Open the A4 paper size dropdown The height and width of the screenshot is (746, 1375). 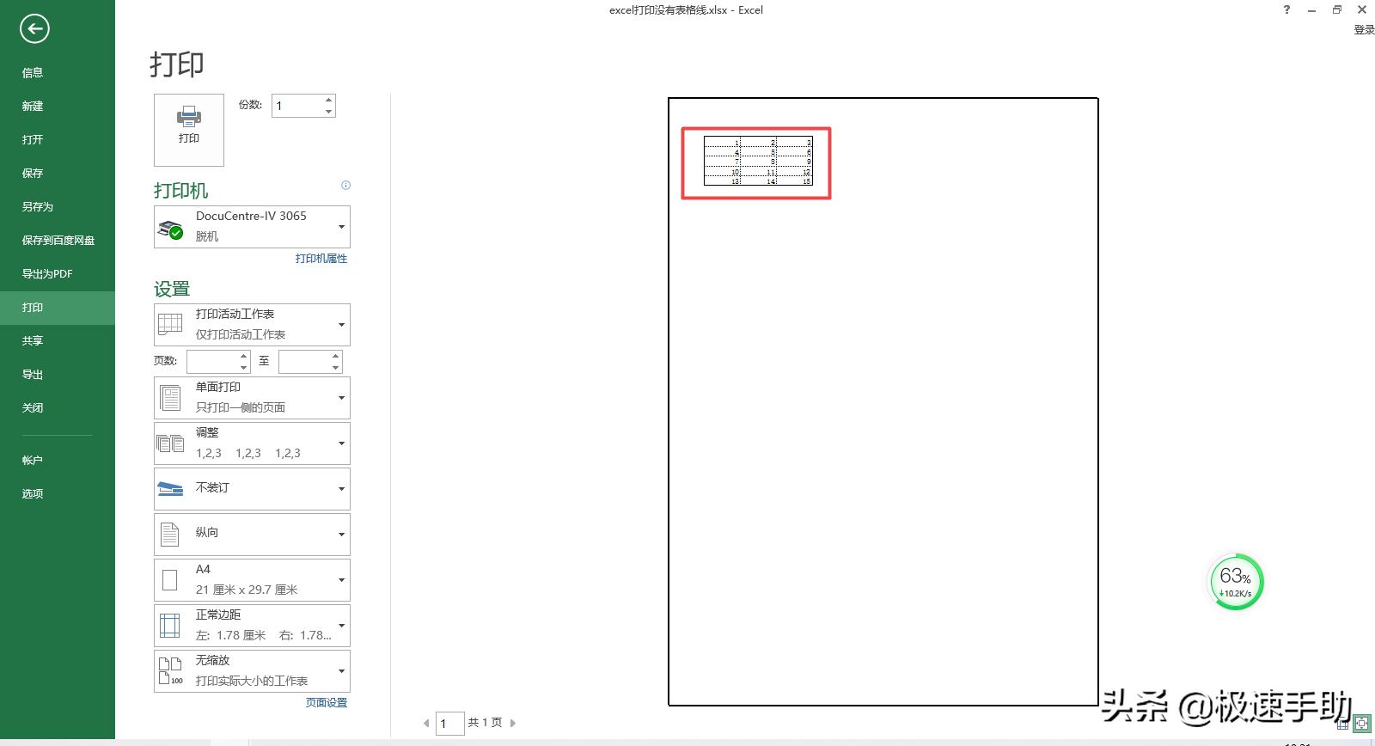pyautogui.click(x=252, y=580)
